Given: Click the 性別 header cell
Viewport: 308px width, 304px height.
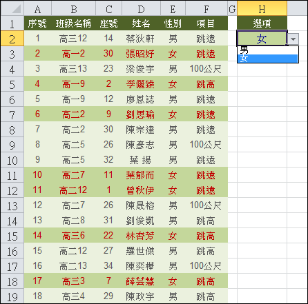Looking at the screenshot, I should coord(173,23).
